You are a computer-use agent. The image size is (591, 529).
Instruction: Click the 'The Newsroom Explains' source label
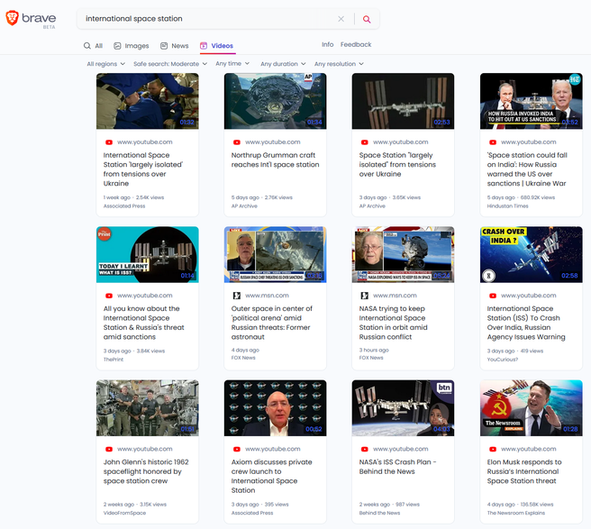tap(515, 513)
